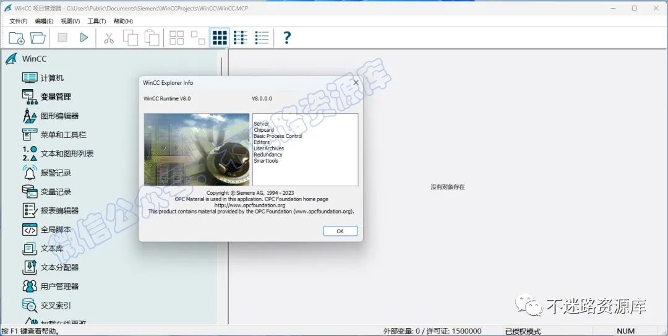Select the 用户管理器 tree label

click(x=59, y=286)
